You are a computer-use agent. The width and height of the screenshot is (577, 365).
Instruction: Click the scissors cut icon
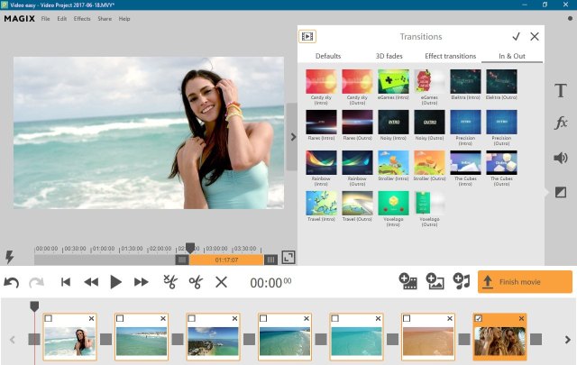pyautogui.click(x=196, y=282)
